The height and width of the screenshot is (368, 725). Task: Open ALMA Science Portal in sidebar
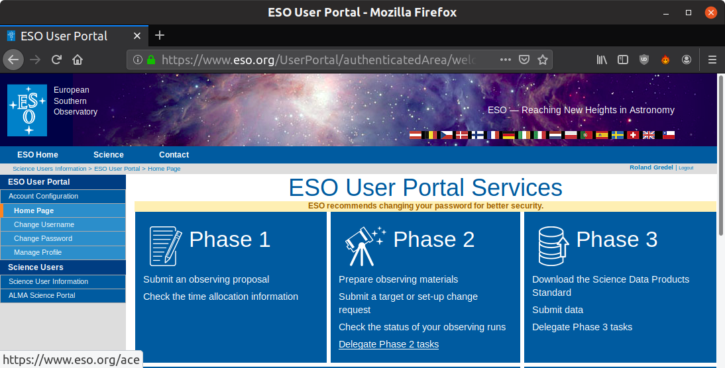pos(63,295)
